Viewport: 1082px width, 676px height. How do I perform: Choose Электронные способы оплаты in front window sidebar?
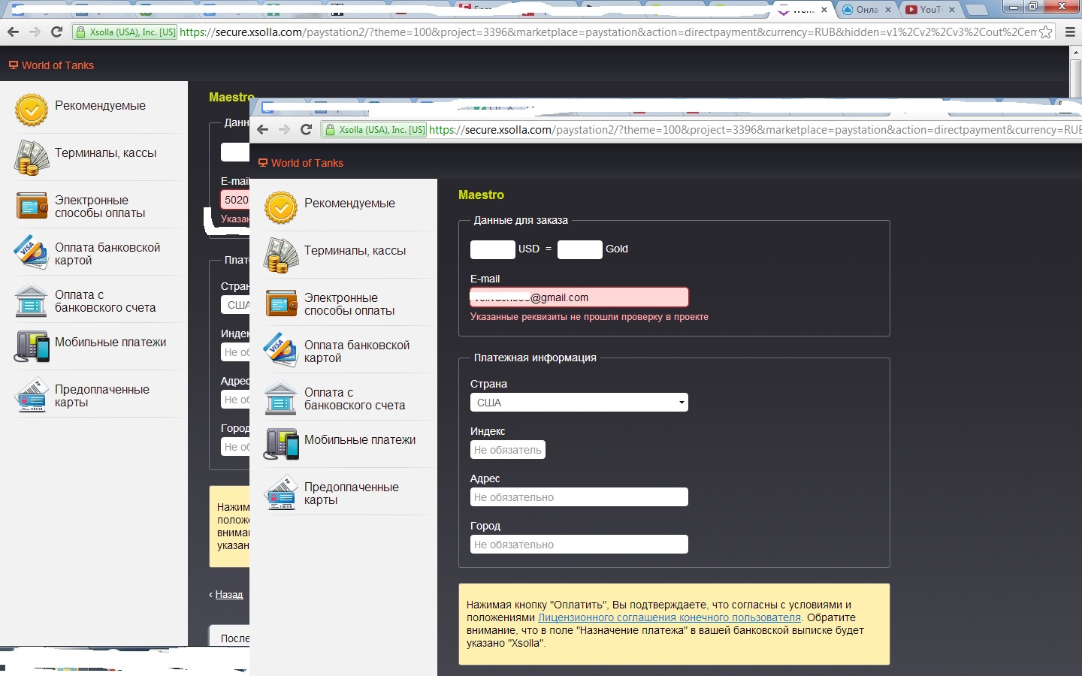[x=349, y=304]
